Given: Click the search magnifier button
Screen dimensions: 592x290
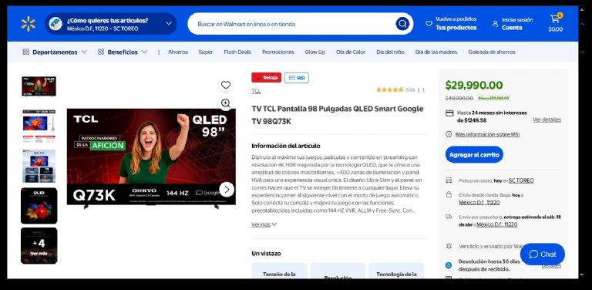Looking at the screenshot, I should (x=402, y=24).
